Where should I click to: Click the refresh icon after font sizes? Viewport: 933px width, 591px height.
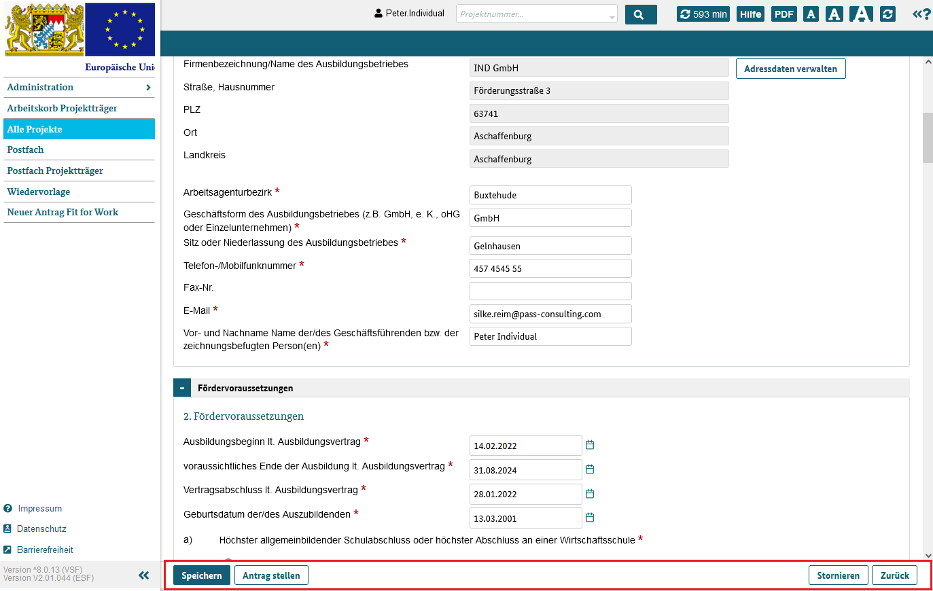point(887,14)
